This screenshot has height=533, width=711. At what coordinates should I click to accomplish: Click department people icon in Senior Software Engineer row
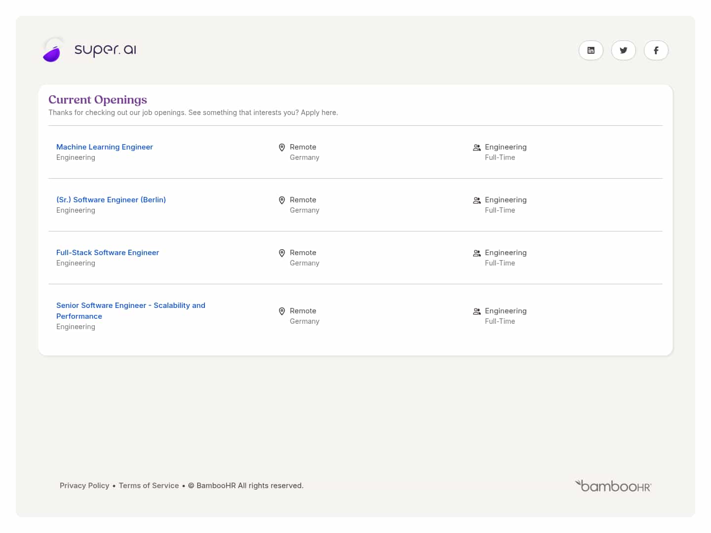tap(477, 311)
